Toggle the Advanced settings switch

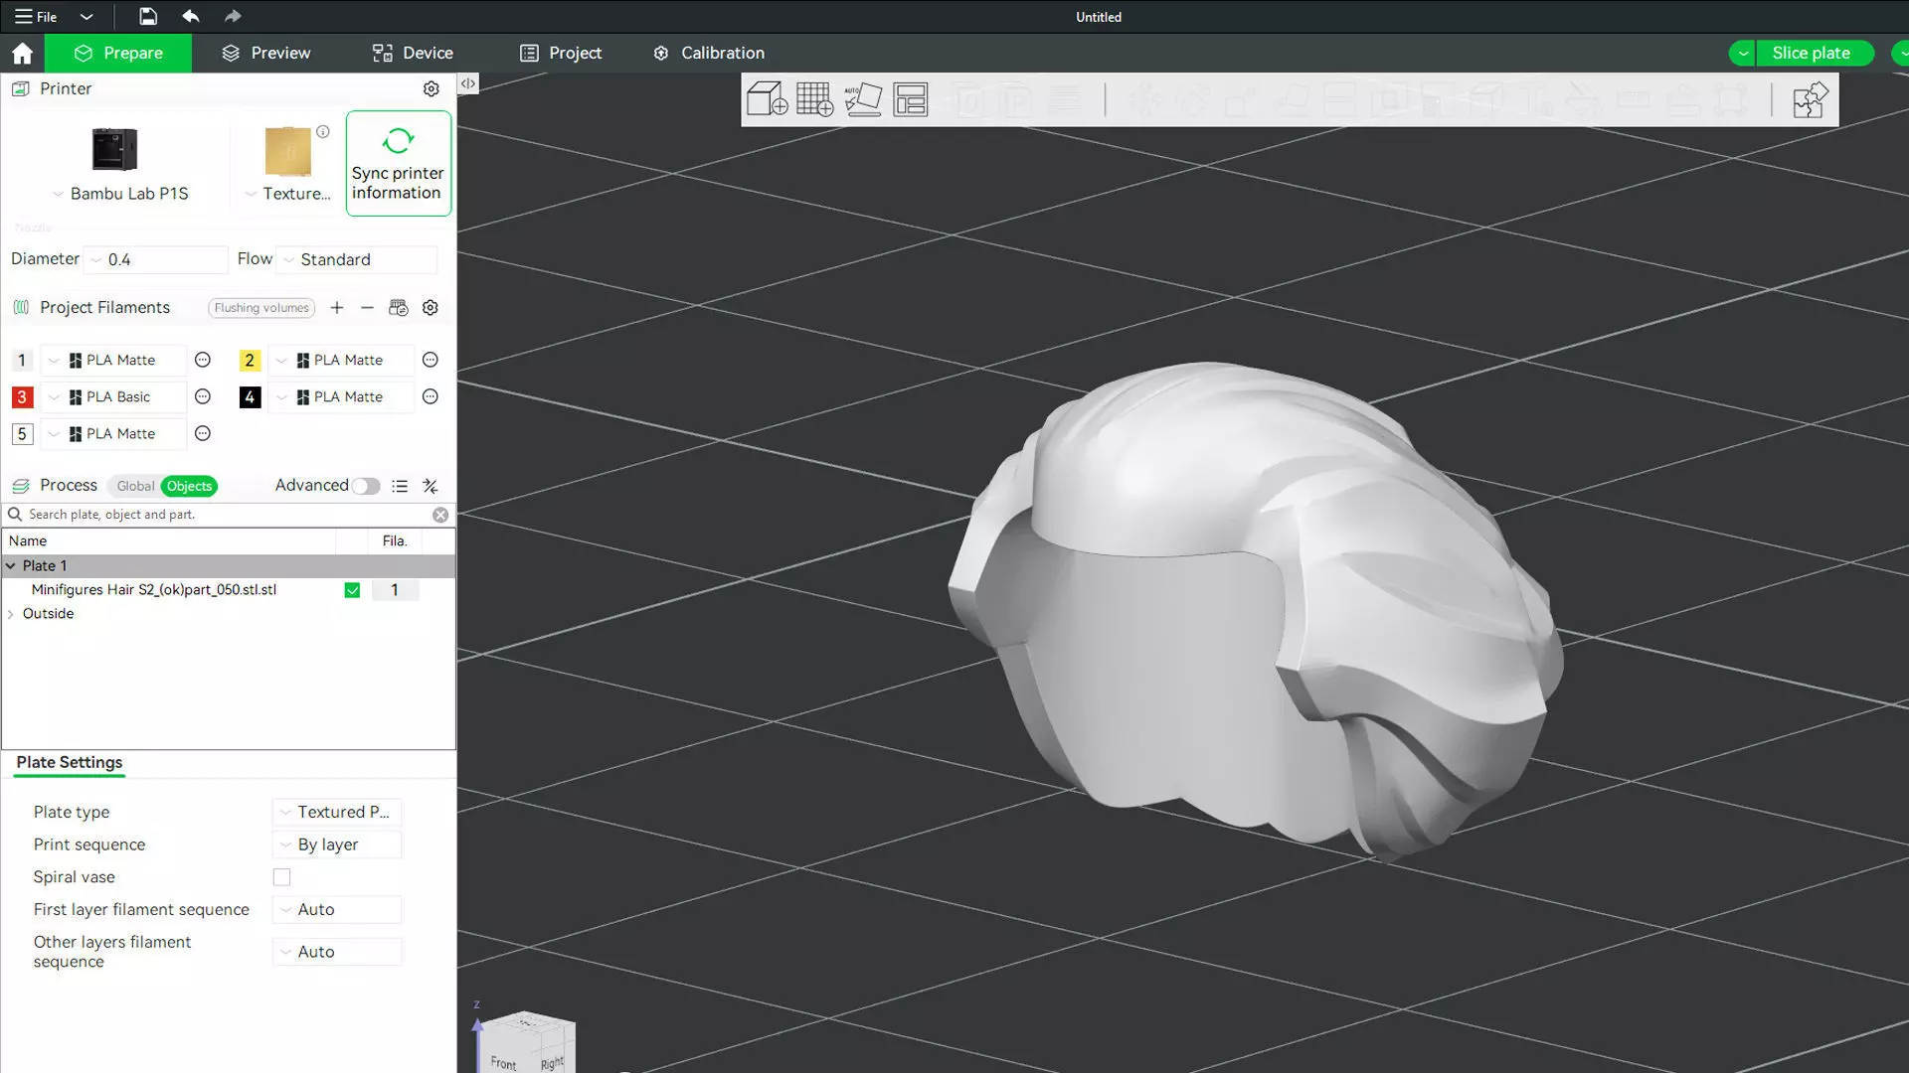(365, 486)
